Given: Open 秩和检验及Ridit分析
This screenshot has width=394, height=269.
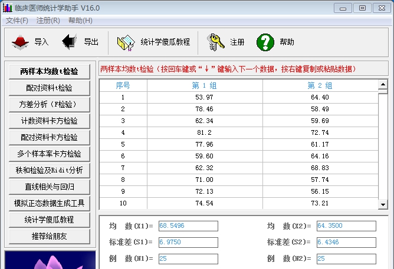Looking at the screenshot, I should [50, 171].
